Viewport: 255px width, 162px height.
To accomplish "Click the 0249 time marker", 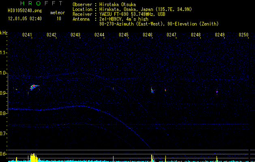I will click(220, 35).
